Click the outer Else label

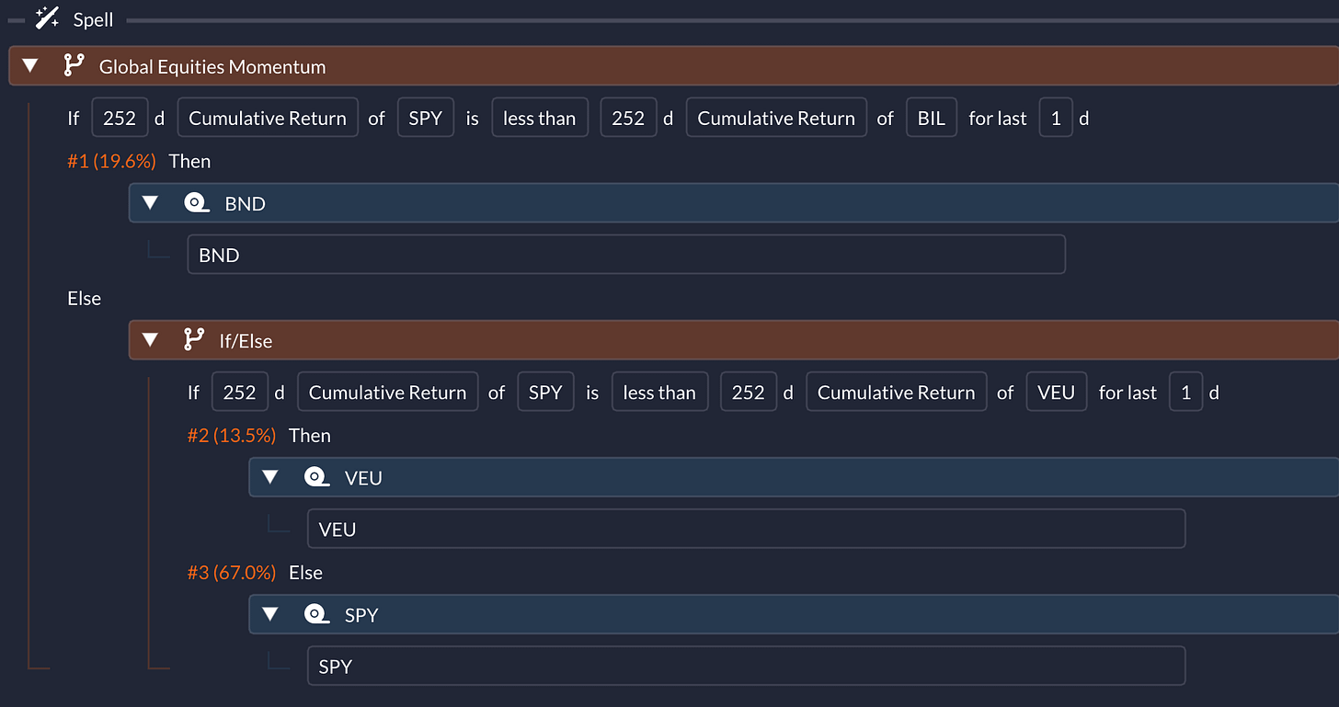coord(84,298)
